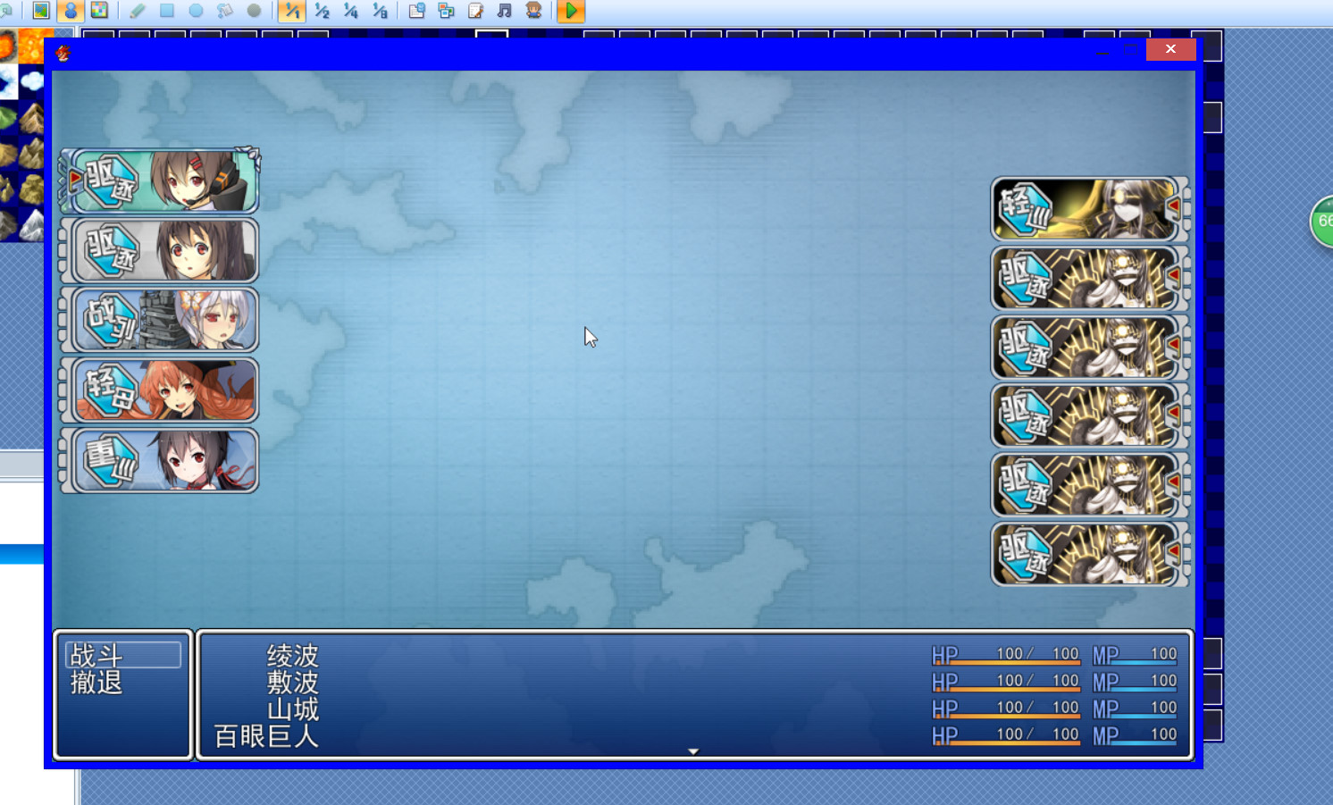Set map zoom to 1/2 scale
This screenshot has width=1333, height=805.
click(x=322, y=11)
